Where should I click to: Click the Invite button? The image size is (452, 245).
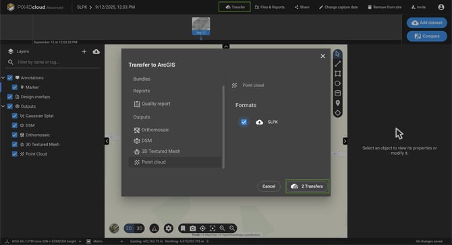[418, 7]
